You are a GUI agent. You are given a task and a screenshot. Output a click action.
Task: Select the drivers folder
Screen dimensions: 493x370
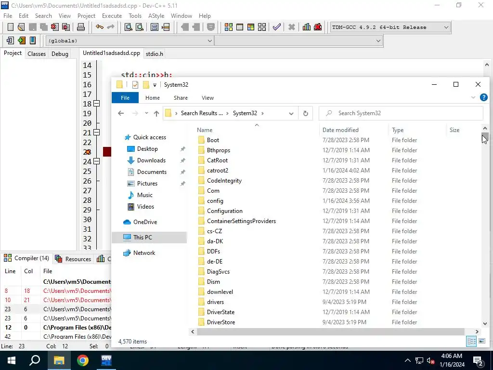coord(215,302)
